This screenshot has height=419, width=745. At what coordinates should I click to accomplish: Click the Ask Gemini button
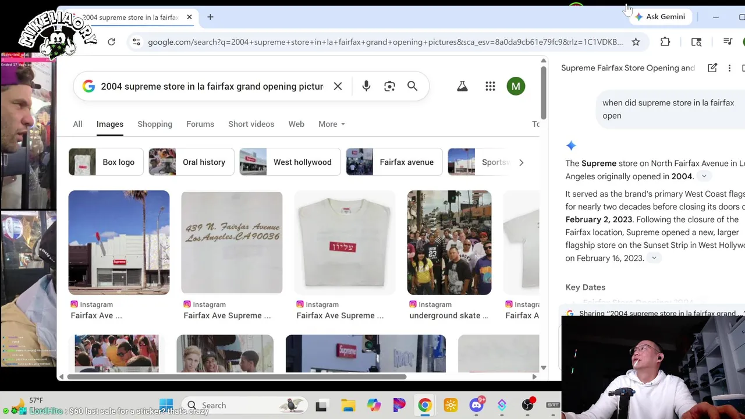point(659,17)
